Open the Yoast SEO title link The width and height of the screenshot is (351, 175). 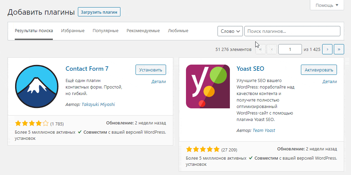pos(250,69)
